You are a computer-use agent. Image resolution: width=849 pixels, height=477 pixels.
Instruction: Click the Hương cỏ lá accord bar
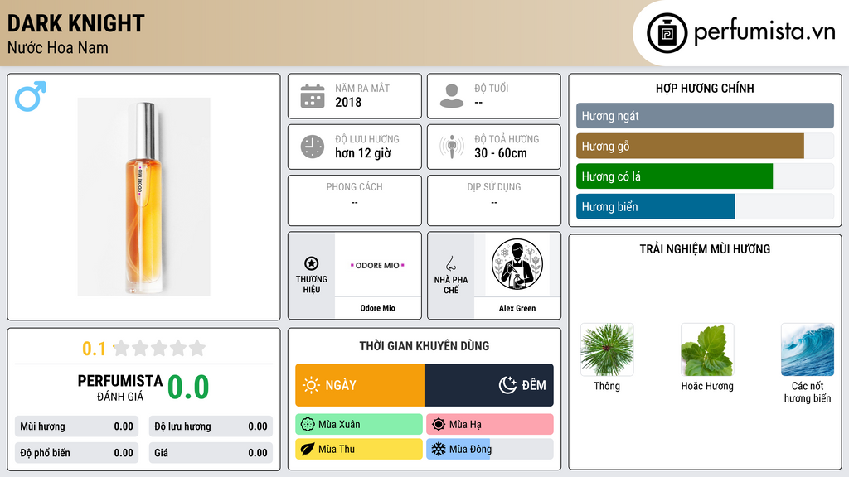point(705,176)
